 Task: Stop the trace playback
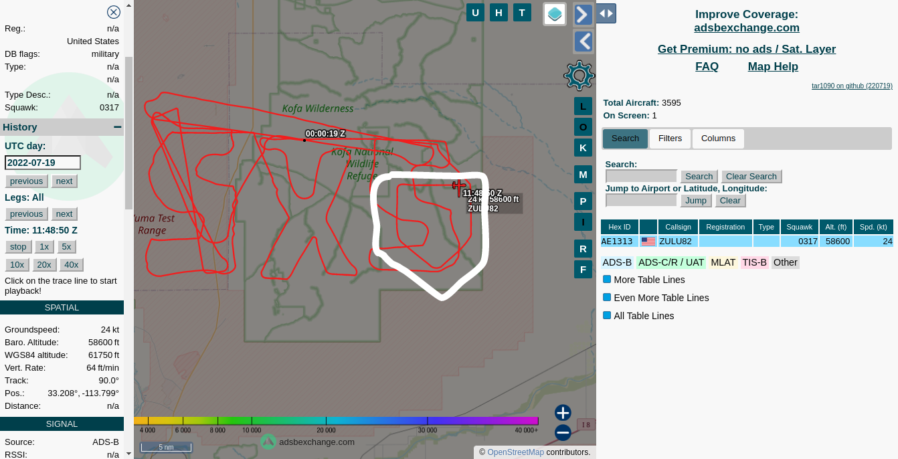point(19,247)
